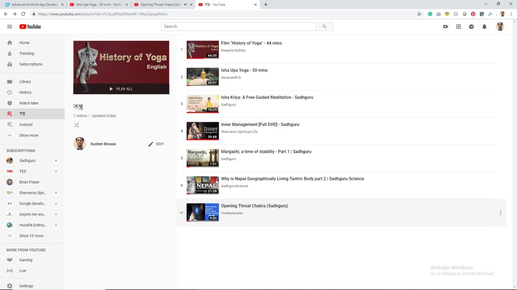Viewport: 517px width, 290px height.
Task: Switch to the Isha Upa Yoga tab
Action: tap(98, 5)
